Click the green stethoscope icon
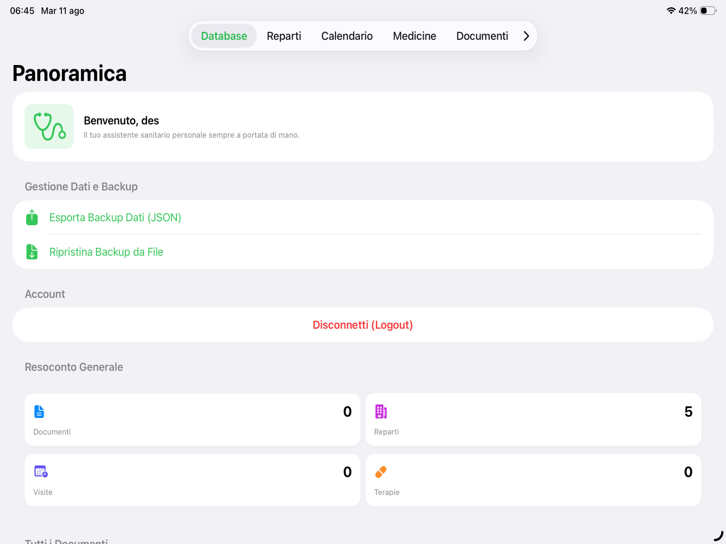The image size is (726, 544). [49, 126]
